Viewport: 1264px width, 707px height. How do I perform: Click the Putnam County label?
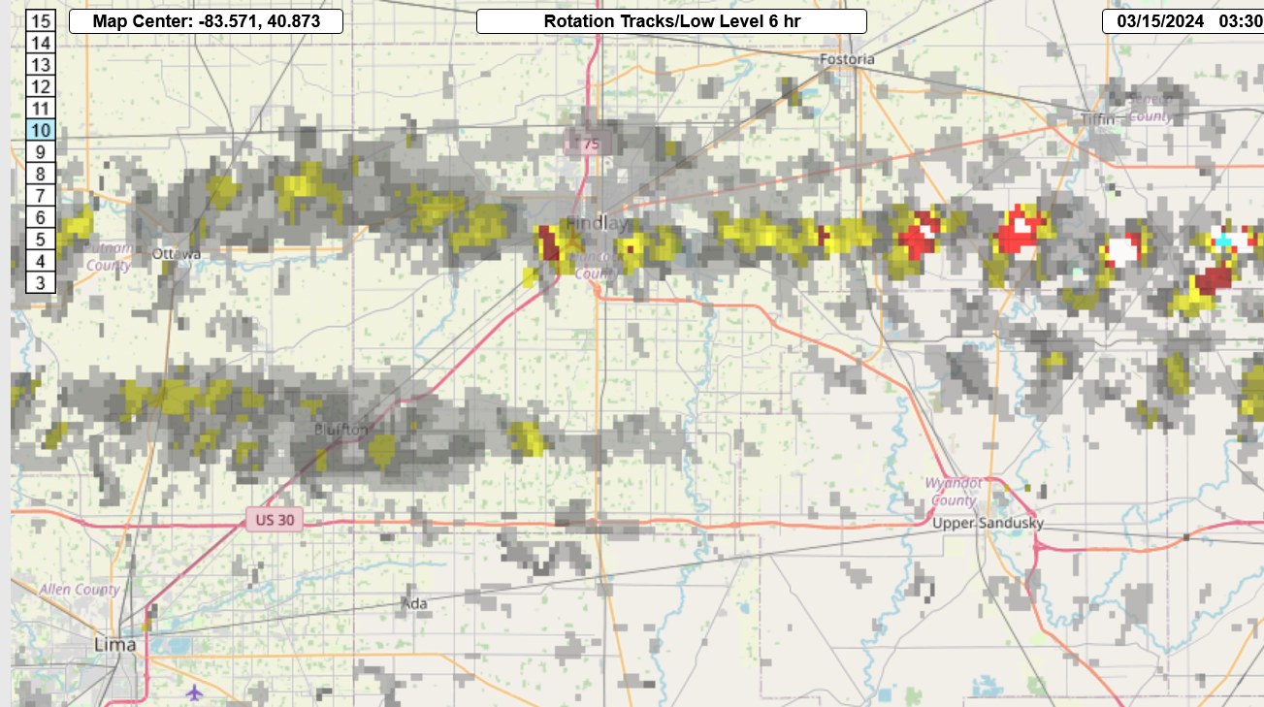pyautogui.click(x=107, y=257)
